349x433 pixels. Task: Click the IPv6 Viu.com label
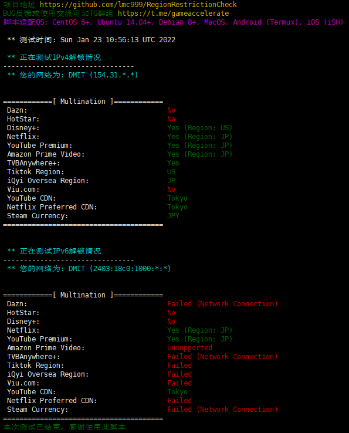(23, 383)
